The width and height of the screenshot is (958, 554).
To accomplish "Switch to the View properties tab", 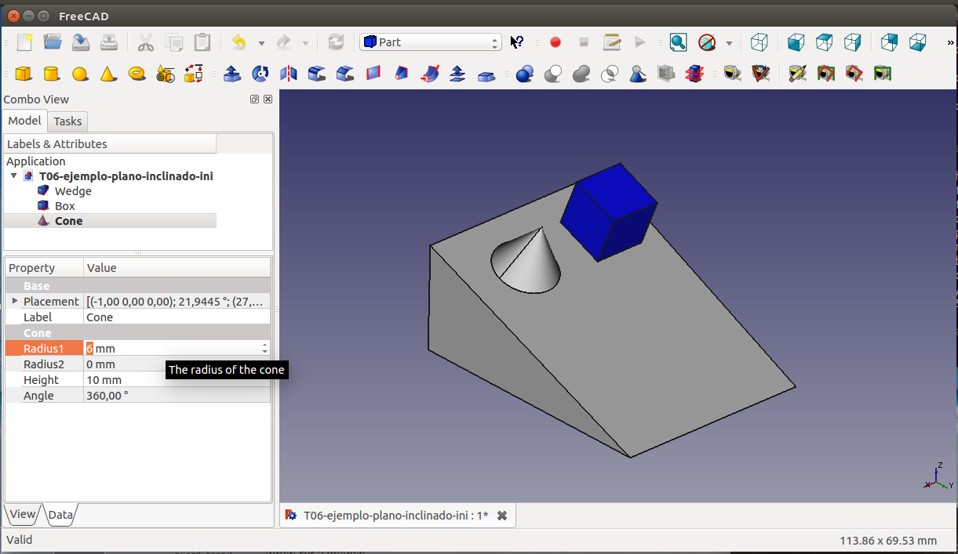I will pyautogui.click(x=22, y=514).
